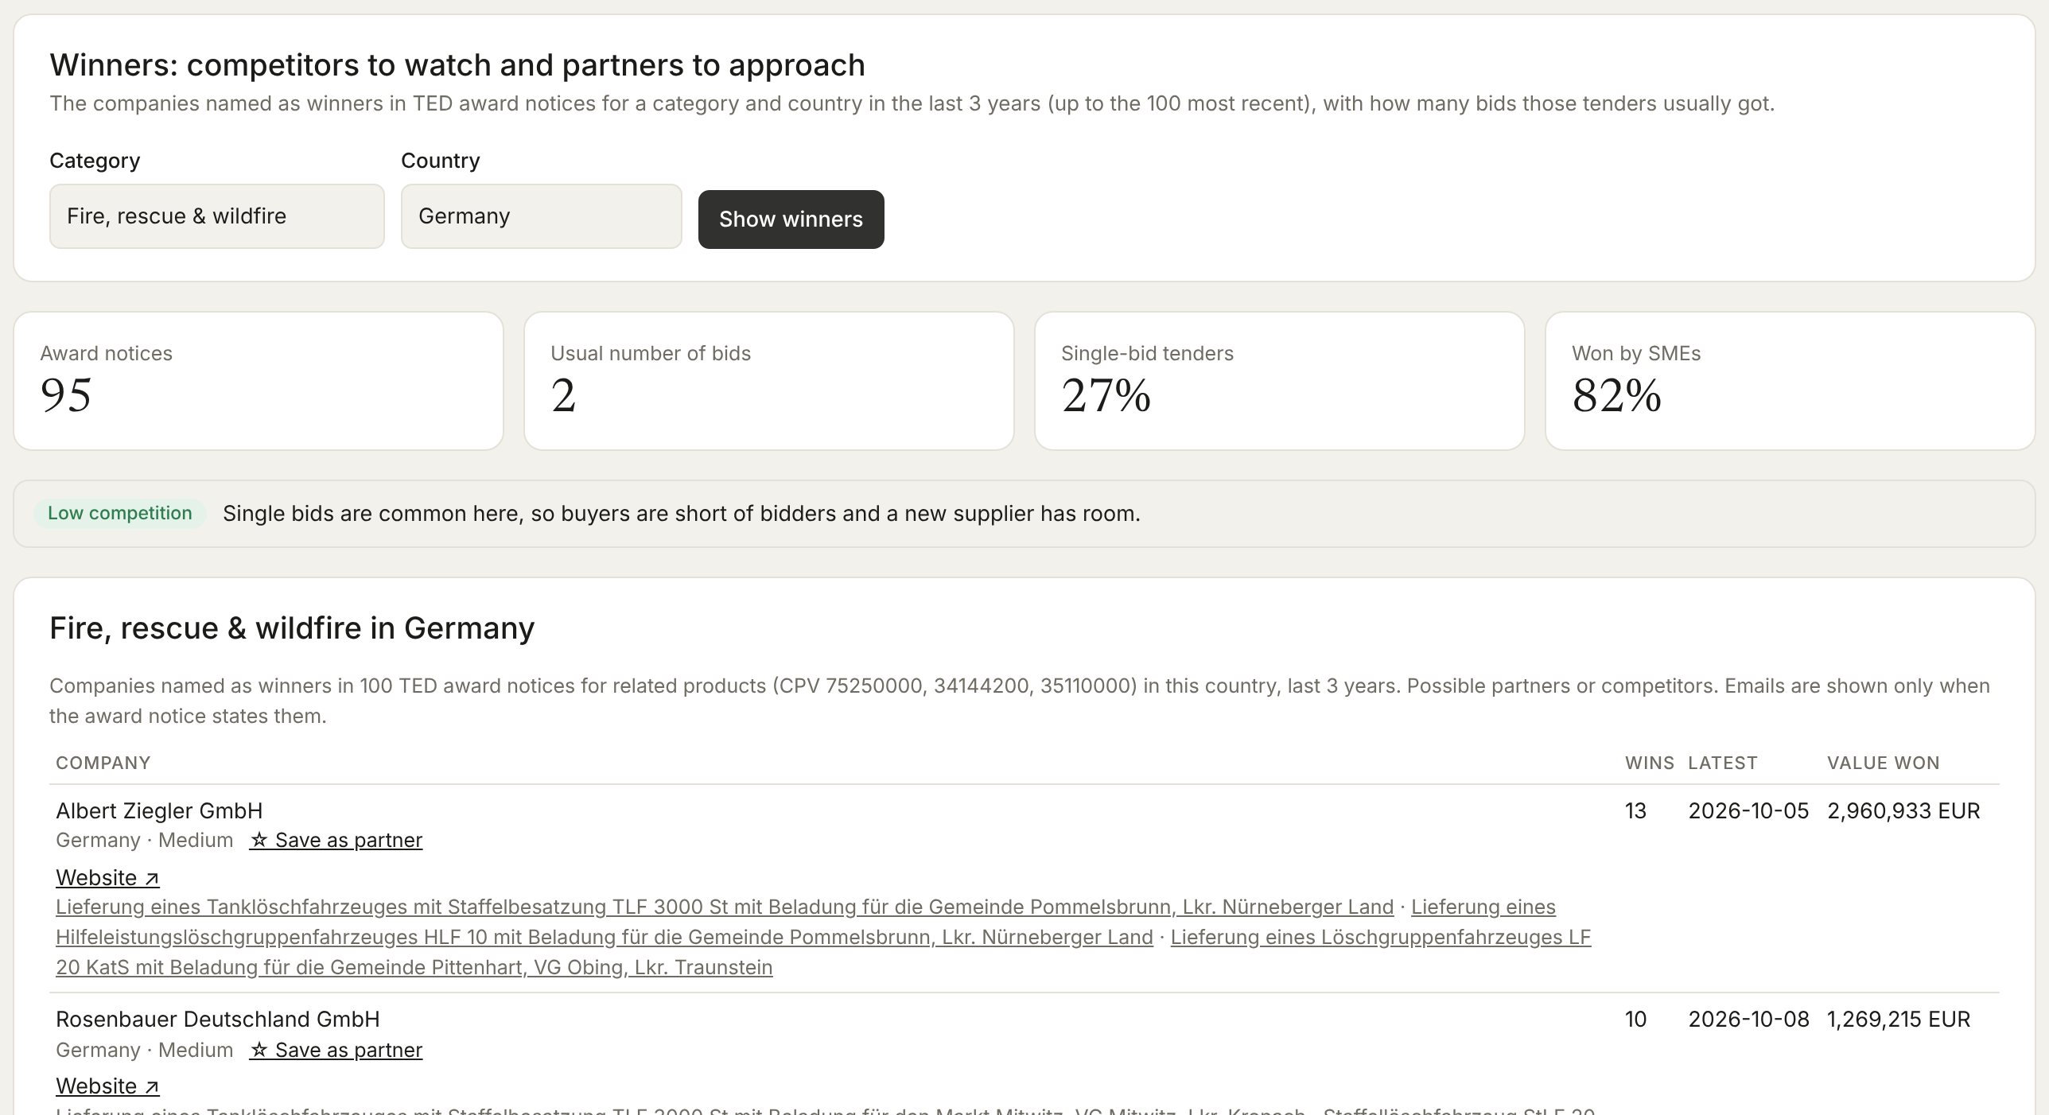Click the LATEST column header
This screenshot has width=2049, height=1115.
tap(1723, 763)
